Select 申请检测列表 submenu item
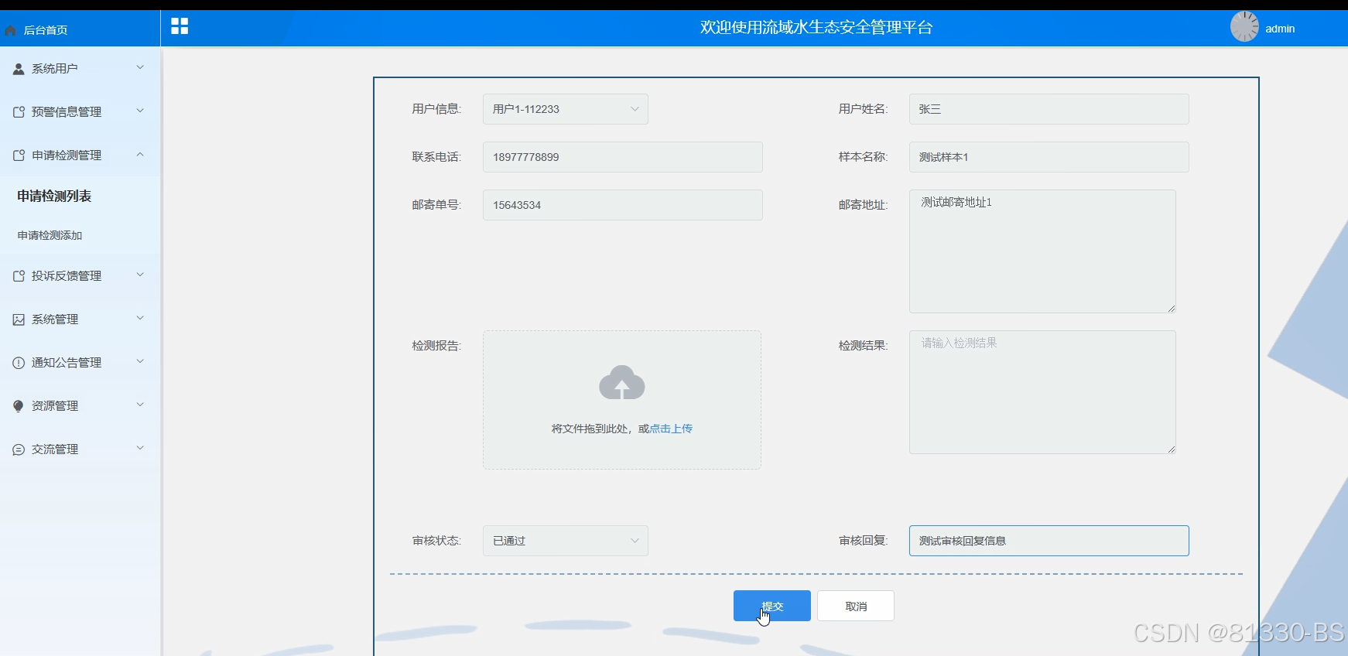 (x=54, y=196)
